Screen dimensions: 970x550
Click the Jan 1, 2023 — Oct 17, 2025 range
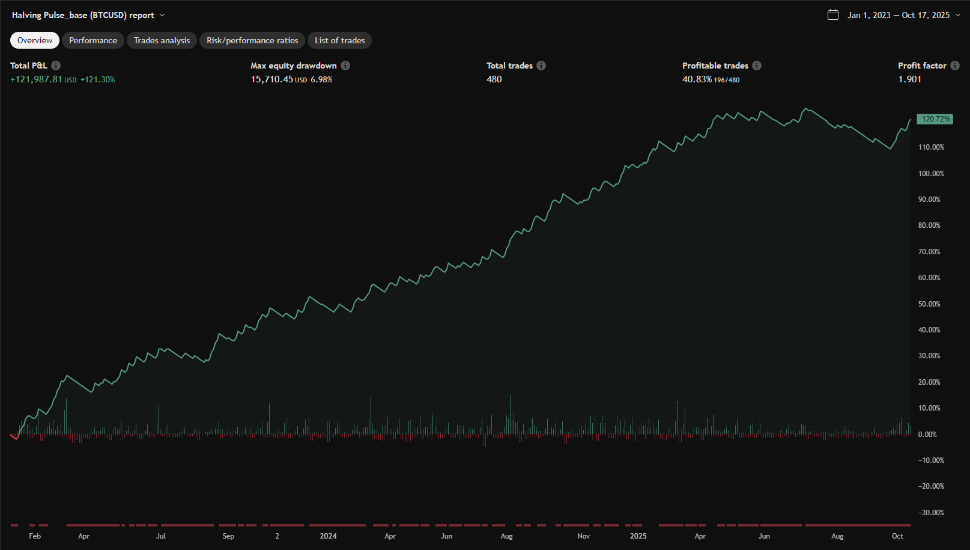click(898, 15)
